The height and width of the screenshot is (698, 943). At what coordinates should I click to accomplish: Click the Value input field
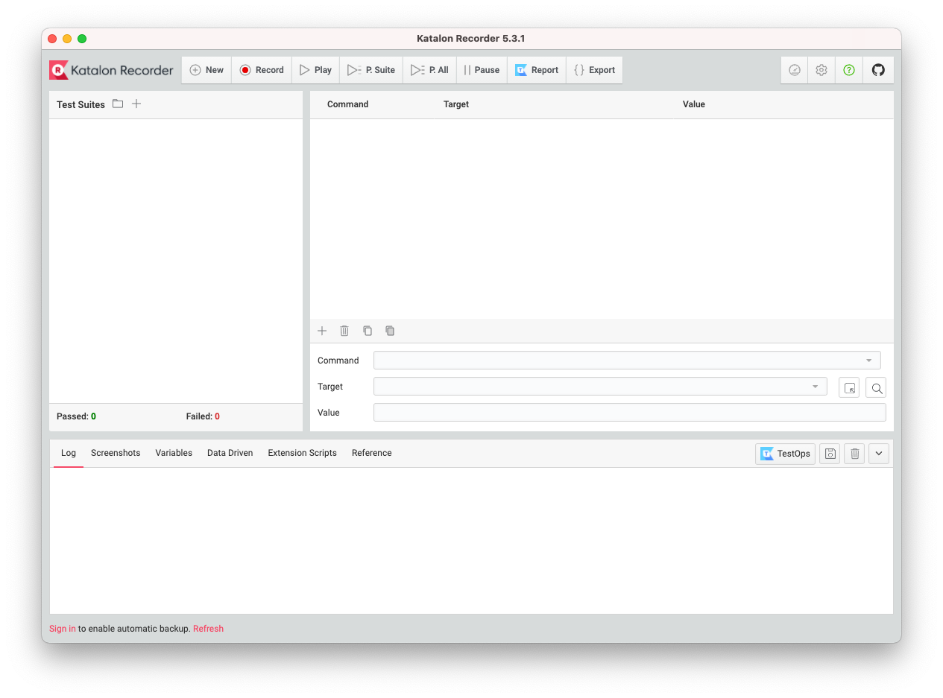pyautogui.click(x=630, y=413)
